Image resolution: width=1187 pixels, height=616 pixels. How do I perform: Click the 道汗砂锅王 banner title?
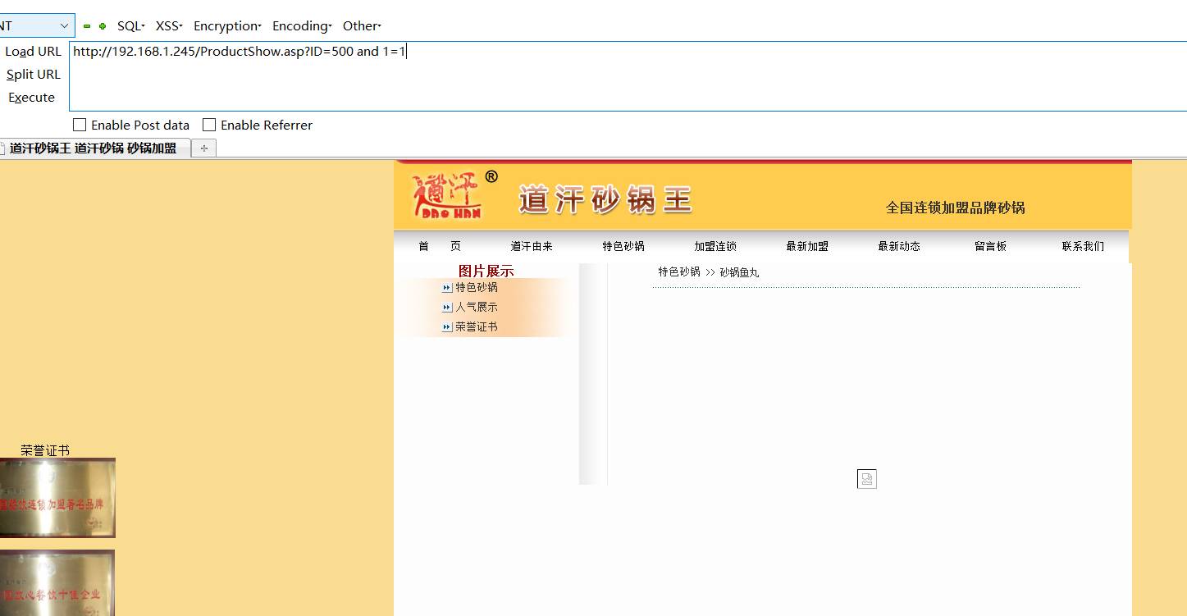605,199
